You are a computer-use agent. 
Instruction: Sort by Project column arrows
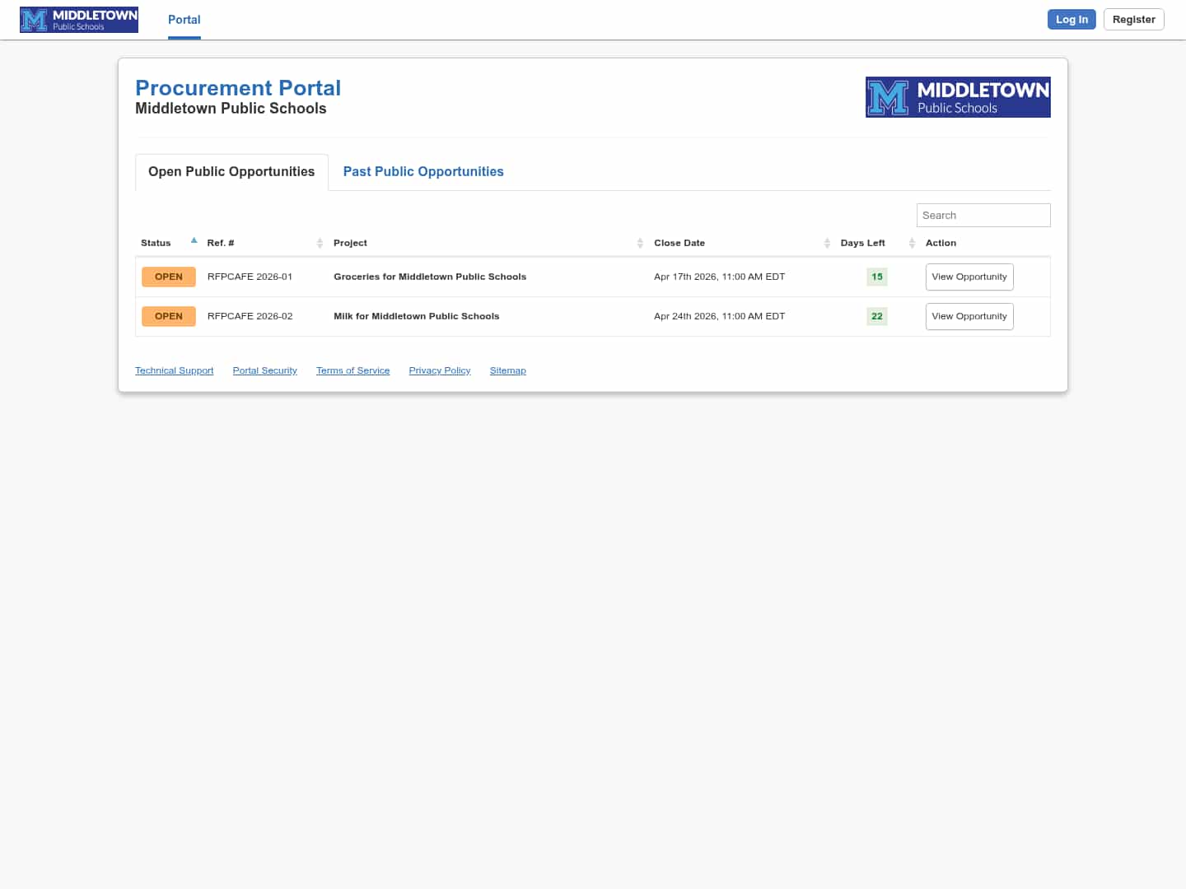tap(640, 243)
